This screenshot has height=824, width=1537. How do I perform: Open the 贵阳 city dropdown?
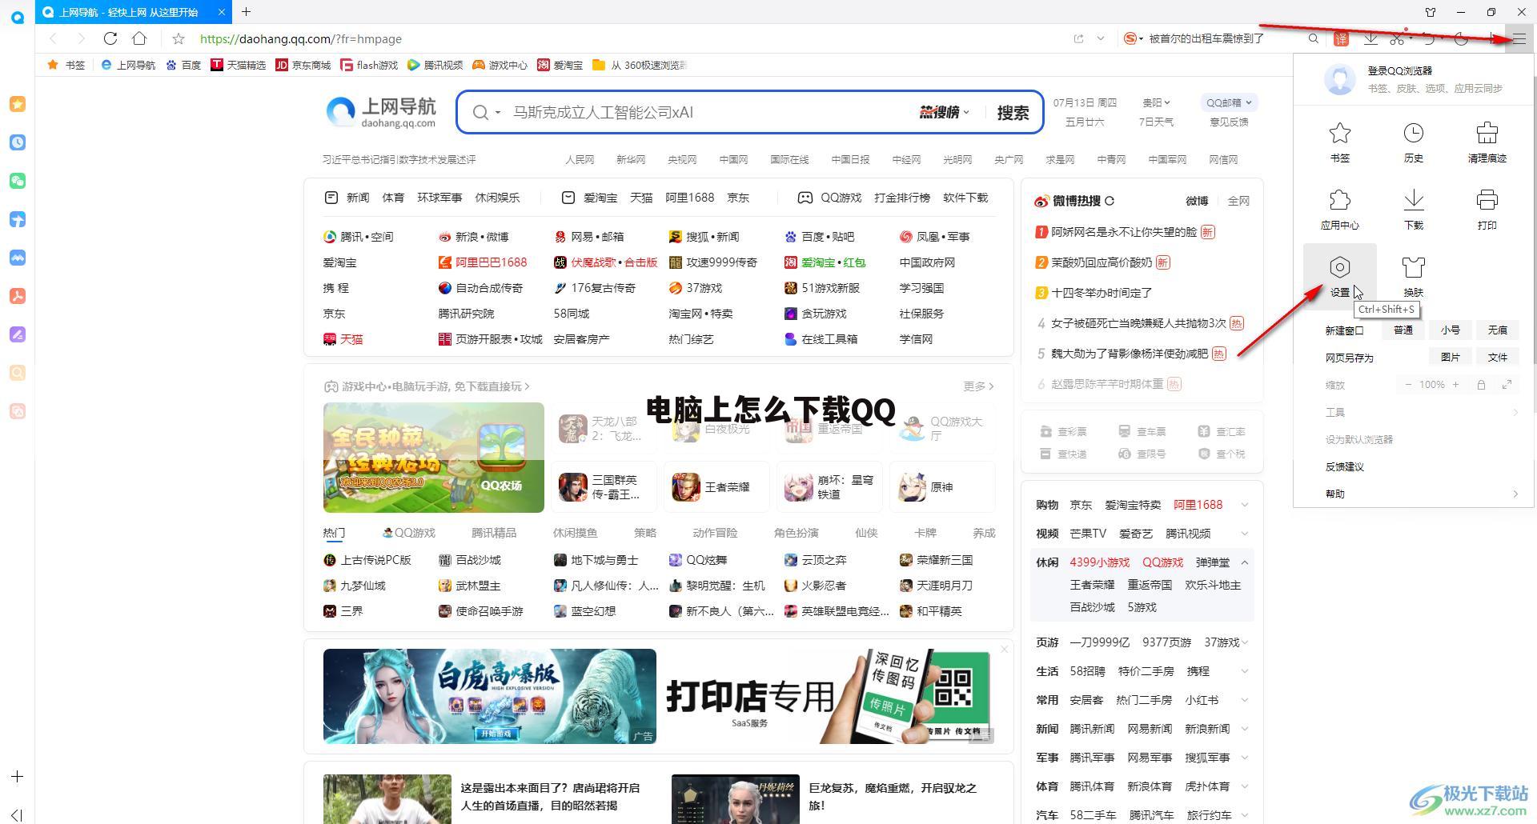click(x=1156, y=102)
